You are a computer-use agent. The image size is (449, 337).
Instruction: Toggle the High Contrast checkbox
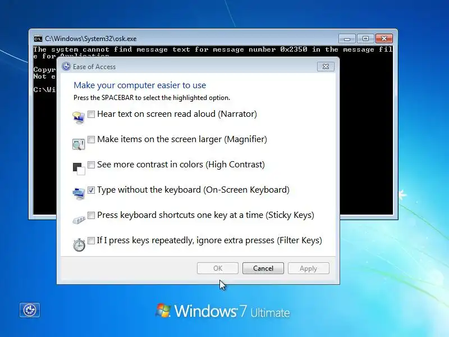91,165
